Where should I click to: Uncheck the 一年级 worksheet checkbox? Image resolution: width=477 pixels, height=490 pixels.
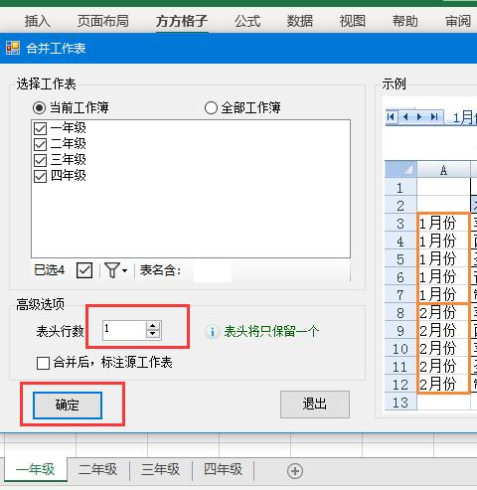pos(40,128)
